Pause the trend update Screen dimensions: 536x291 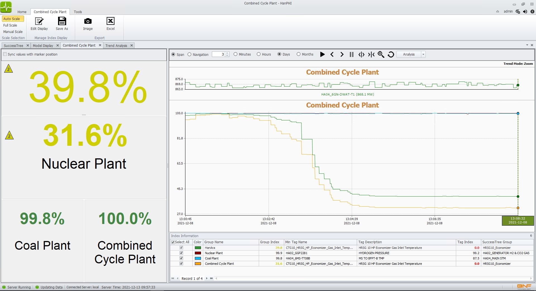pos(351,54)
